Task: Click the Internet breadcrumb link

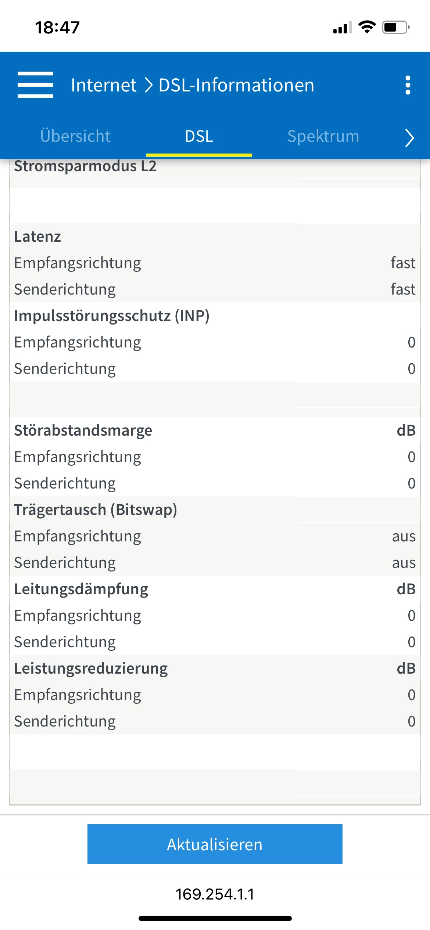Action: 104,85
